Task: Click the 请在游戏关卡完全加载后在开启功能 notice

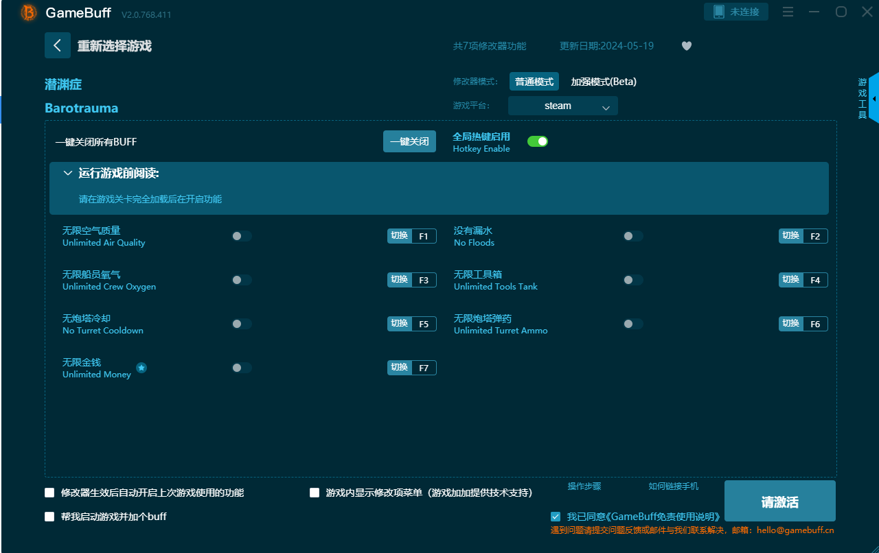Action: [x=150, y=199]
